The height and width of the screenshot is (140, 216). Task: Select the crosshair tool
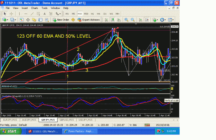point(11,14)
